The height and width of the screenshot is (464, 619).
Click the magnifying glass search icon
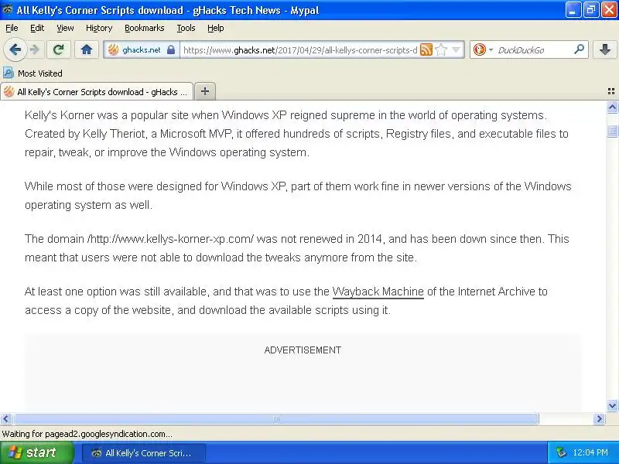point(579,49)
